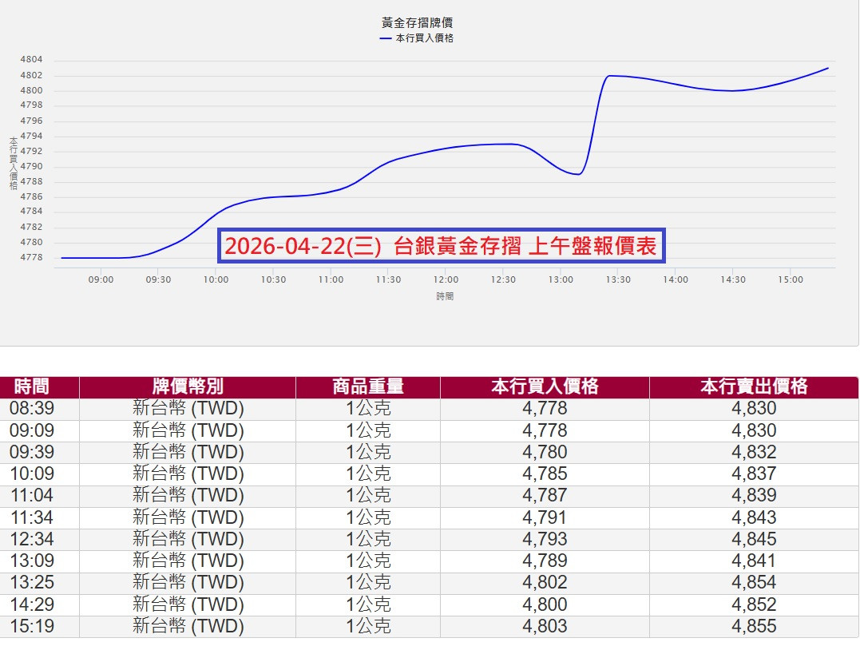Select the 牌價幣別 column header

(187, 386)
